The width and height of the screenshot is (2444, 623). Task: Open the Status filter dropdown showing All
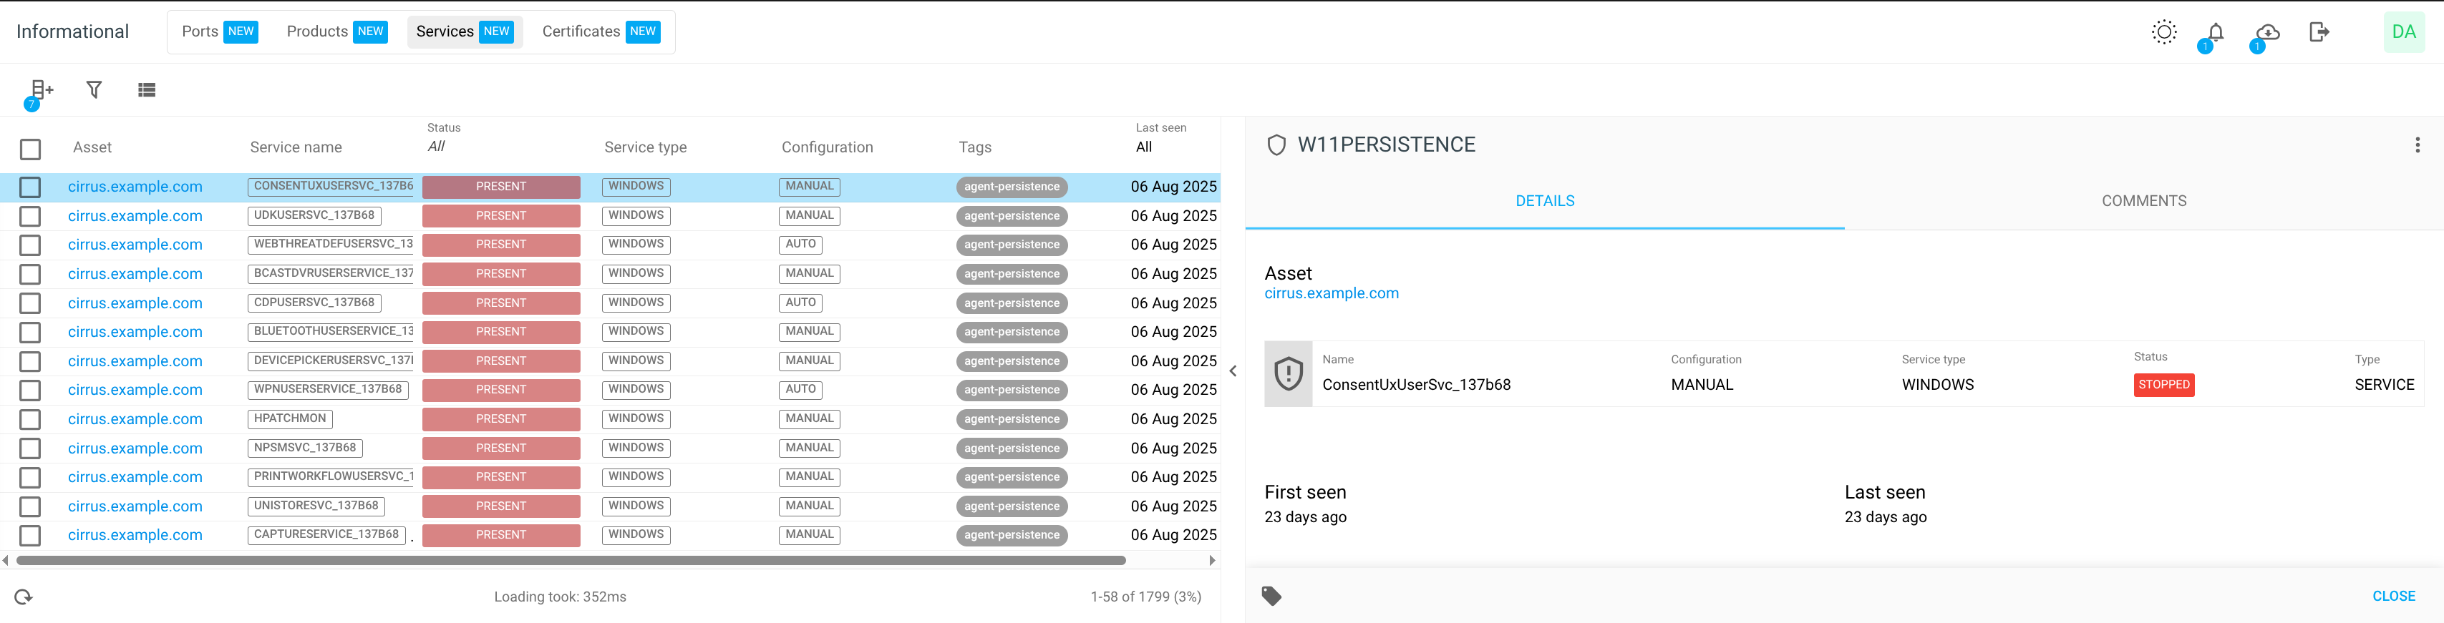click(437, 146)
